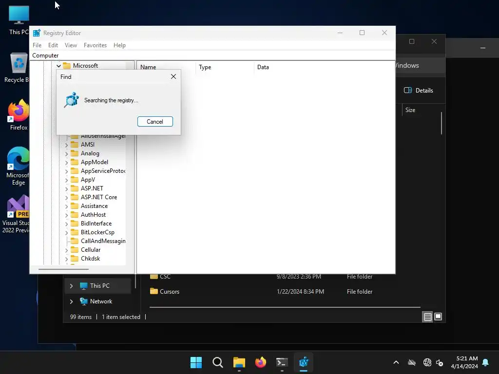Screen dimensions: 499x374
Task: Select the AMSI key in tree
Action: tap(88, 144)
